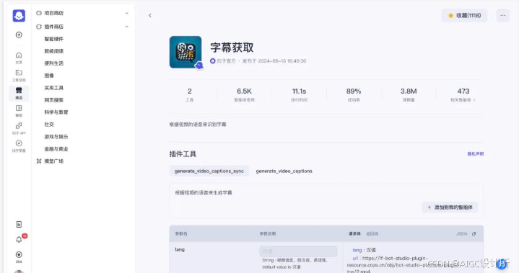Viewport: 519px width, 273px height.
Task: Click the lang parameter input field
Action: click(x=298, y=251)
